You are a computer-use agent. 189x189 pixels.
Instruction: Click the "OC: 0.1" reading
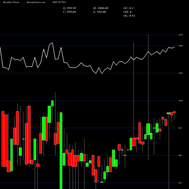coord(129,8)
